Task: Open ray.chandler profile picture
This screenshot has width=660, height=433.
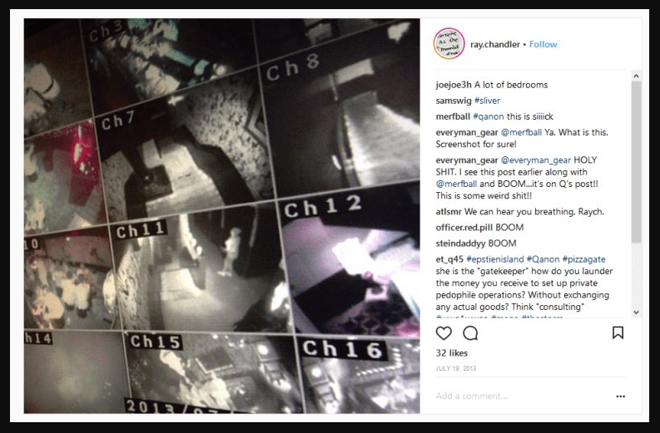Action: [449, 43]
